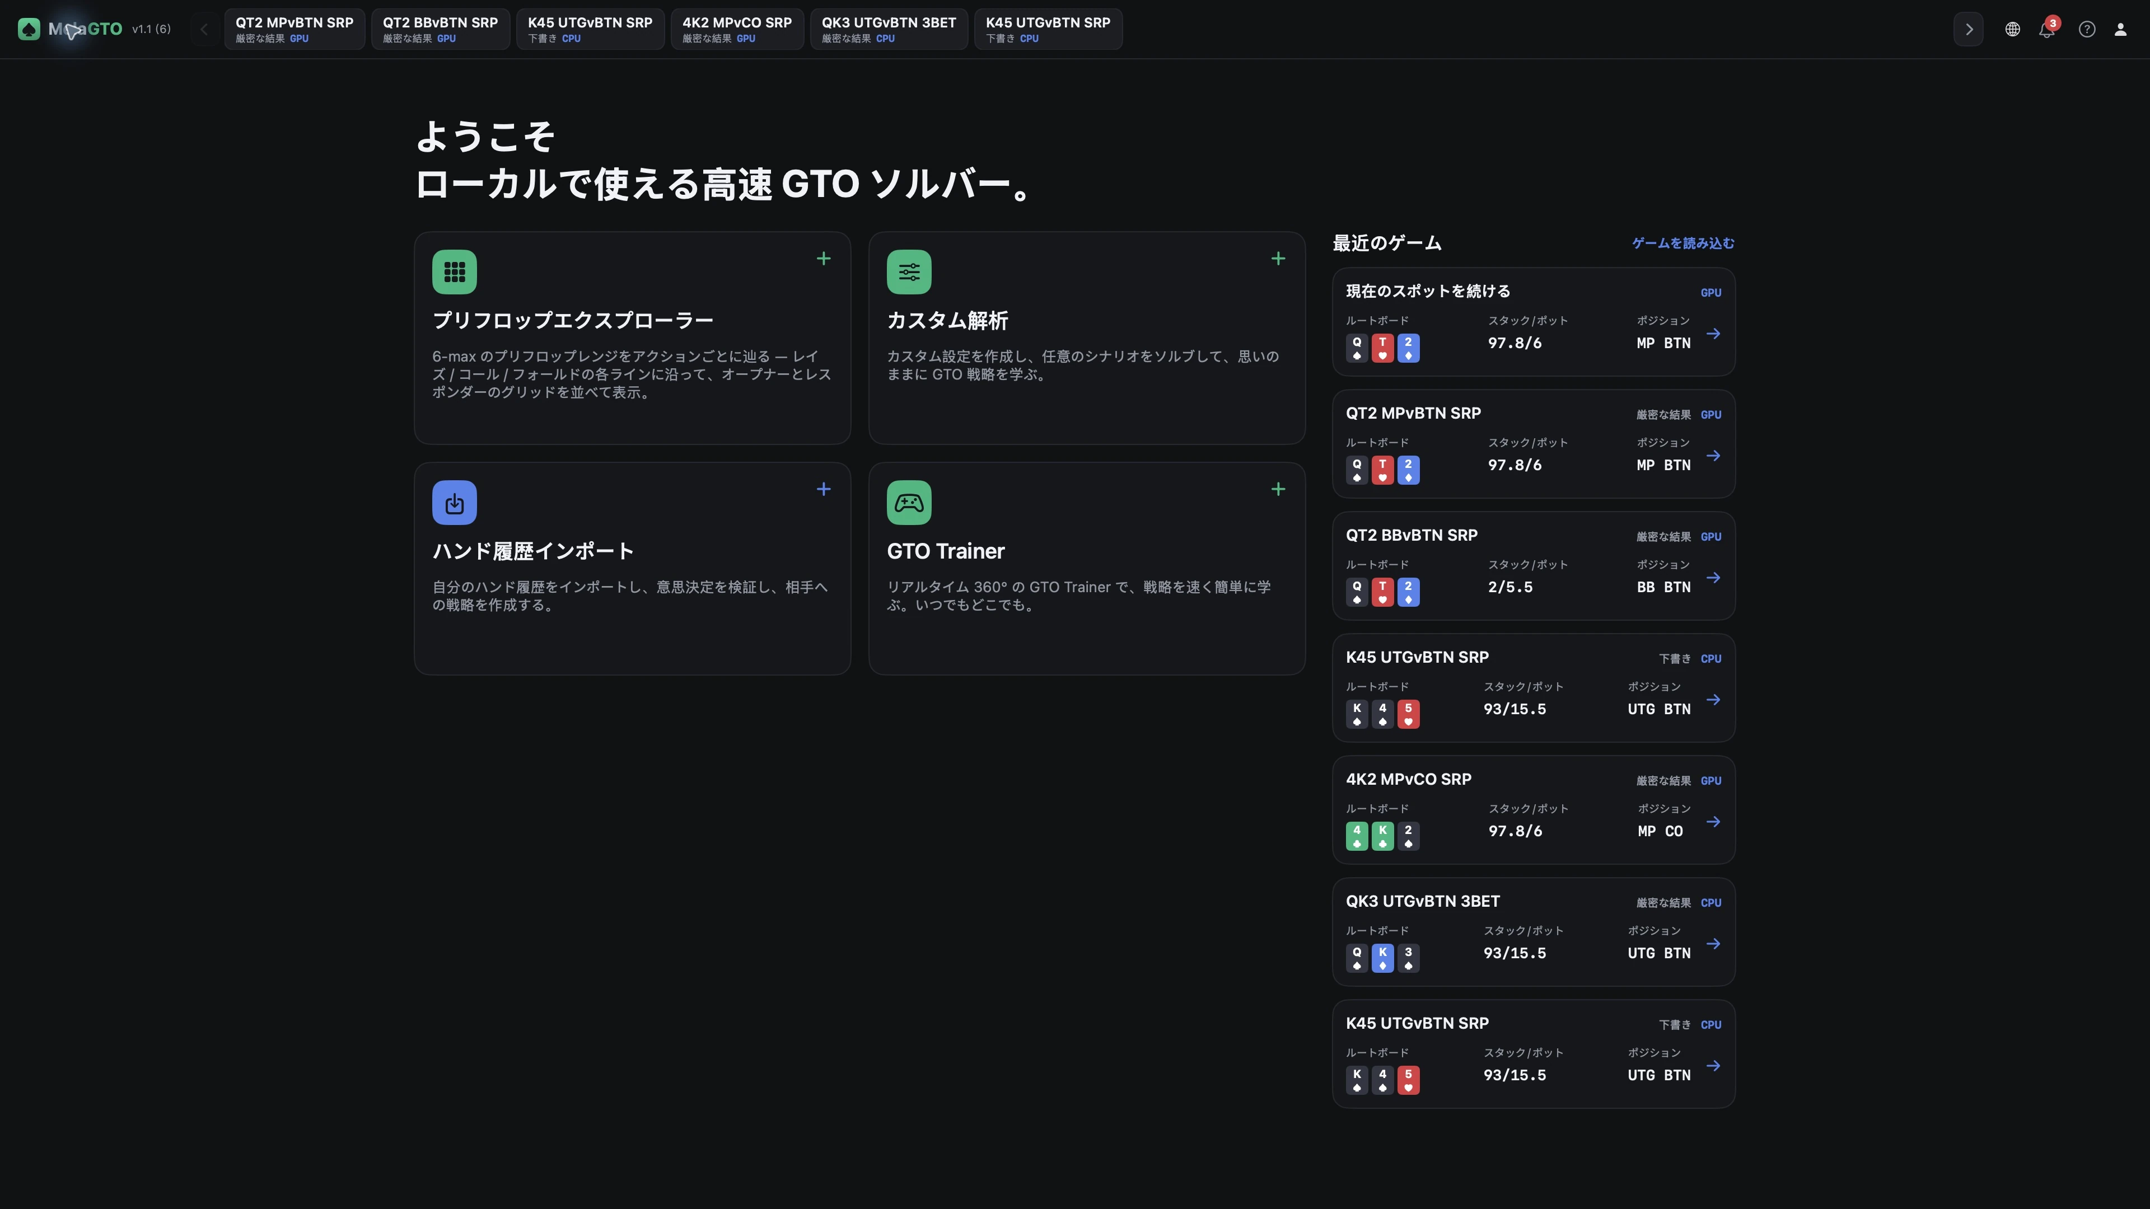Open カスタム解析 card title
Image resolution: width=2150 pixels, height=1209 pixels.
coord(947,320)
